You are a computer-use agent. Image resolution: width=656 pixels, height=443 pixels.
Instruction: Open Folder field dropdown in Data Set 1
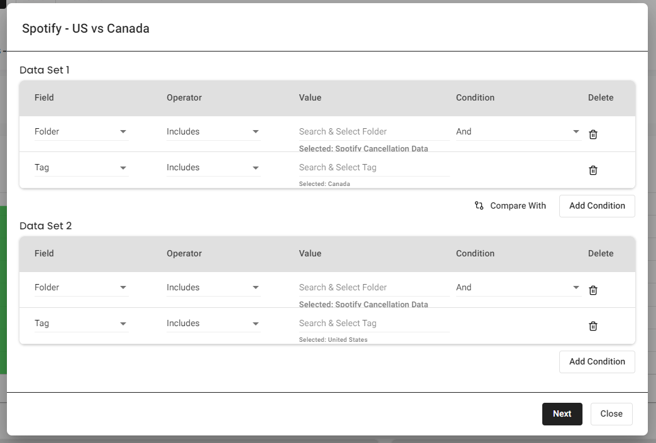tap(81, 131)
